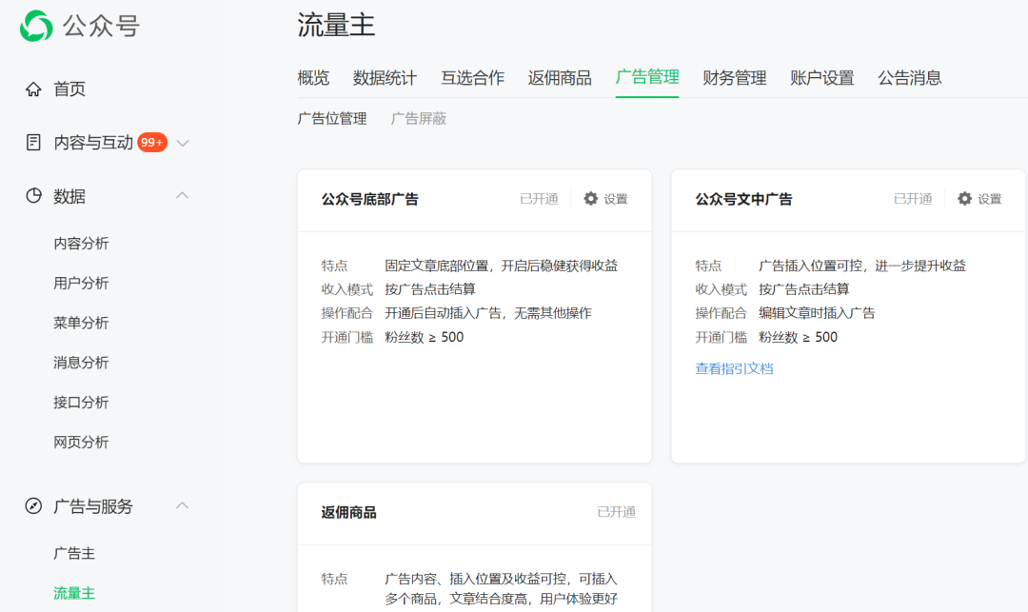
Task: Click the 内容与互动 sidebar icon
Action: tap(33, 141)
